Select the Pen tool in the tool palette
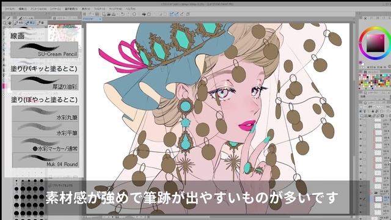The image size is (391, 220). (x=8, y=18)
